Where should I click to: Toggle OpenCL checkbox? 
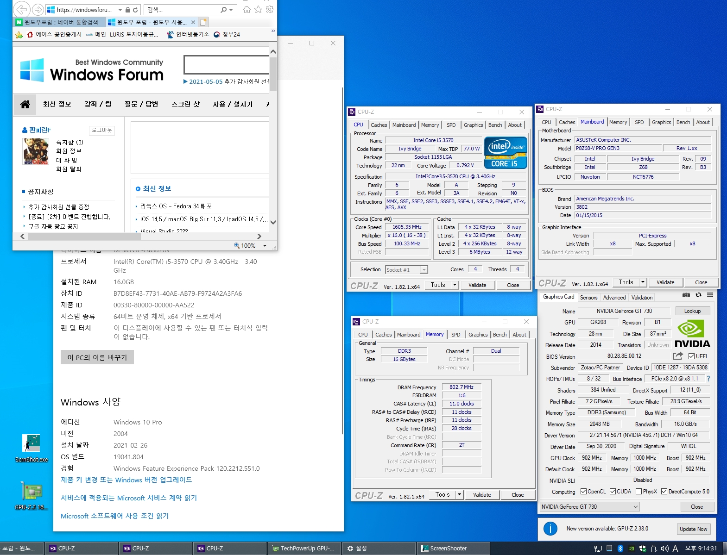[584, 492]
